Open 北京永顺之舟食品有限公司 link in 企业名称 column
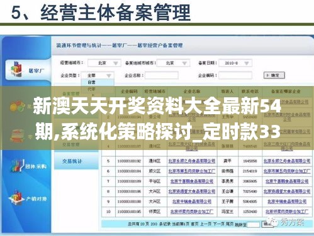Screen dimensions: 314x236 click(192, 161)
